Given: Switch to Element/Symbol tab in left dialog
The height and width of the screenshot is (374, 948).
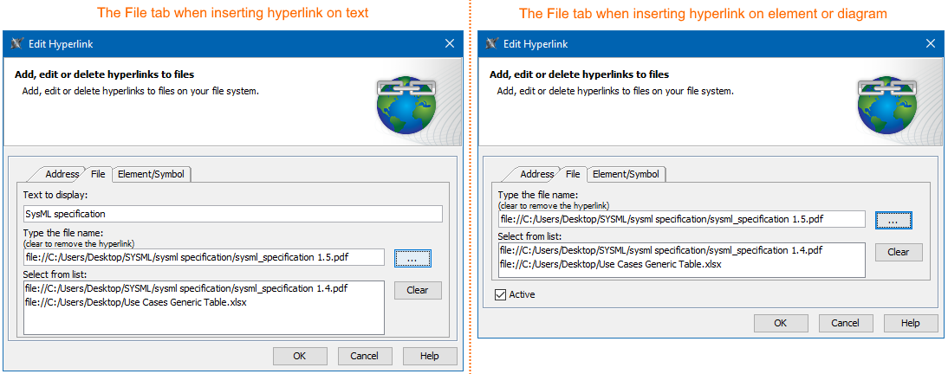Looking at the screenshot, I should click(x=151, y=174).
